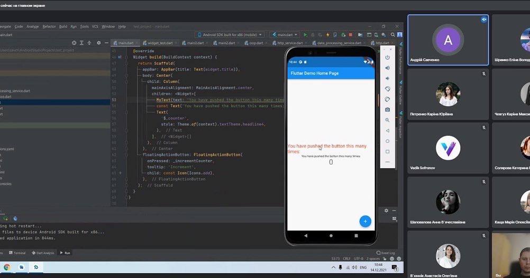Tap the phone's home navigation circle
This screenshot has height=278, width=530.
(x=331, y=235)
